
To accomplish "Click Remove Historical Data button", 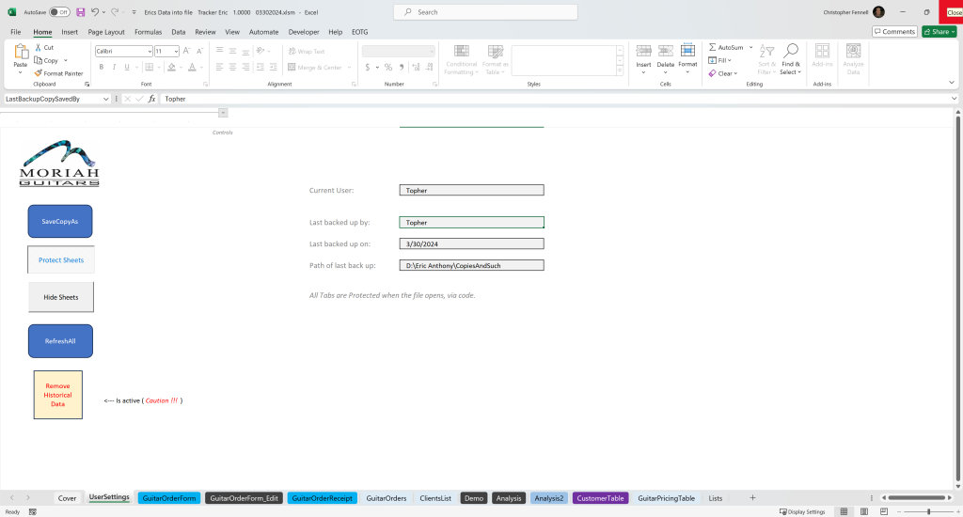I will (x=57, y=395).
